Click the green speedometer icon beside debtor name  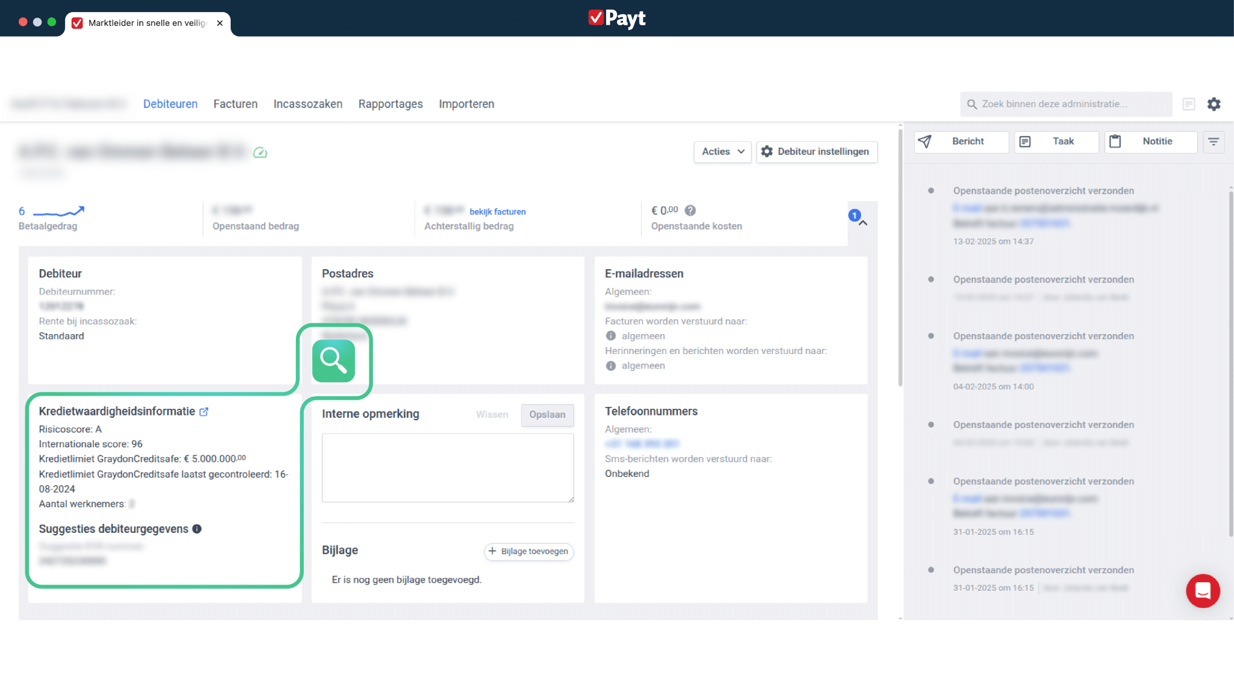pos(260,153)
